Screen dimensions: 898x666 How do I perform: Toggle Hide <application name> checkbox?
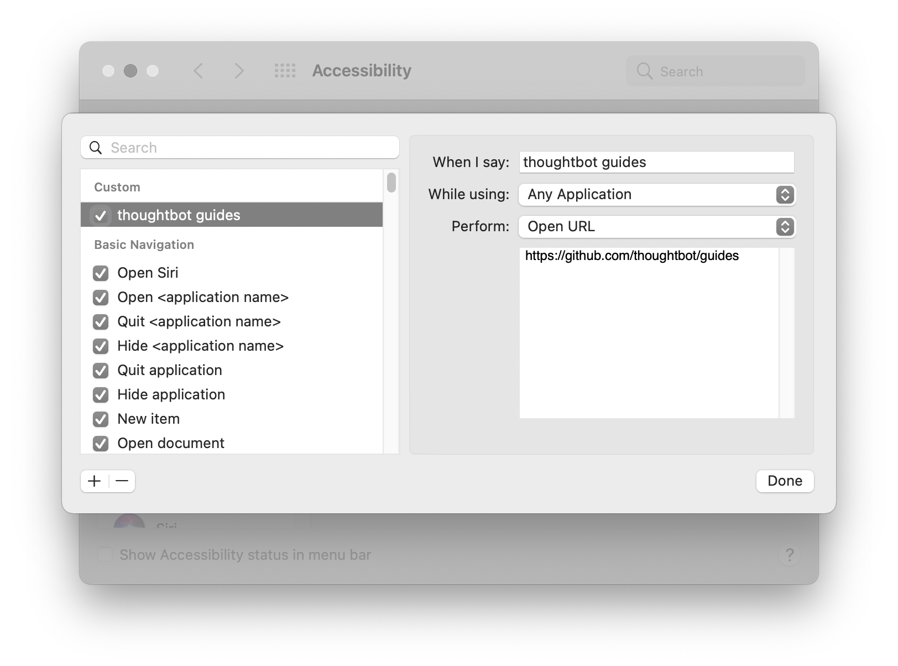click(101, 346)
